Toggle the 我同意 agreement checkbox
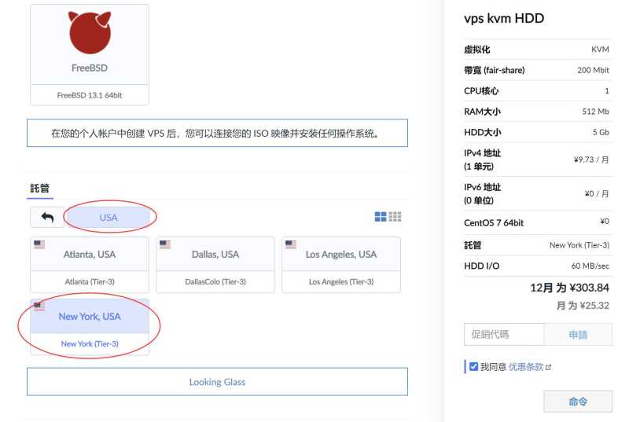The width and height of the screenshot is (629, 422). [x=473, y=366]
